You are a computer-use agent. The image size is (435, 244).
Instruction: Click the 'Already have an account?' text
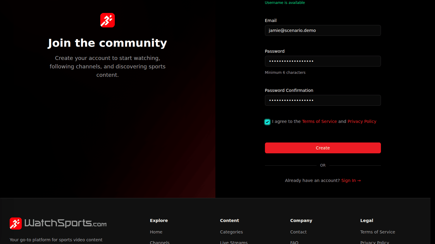312,180
